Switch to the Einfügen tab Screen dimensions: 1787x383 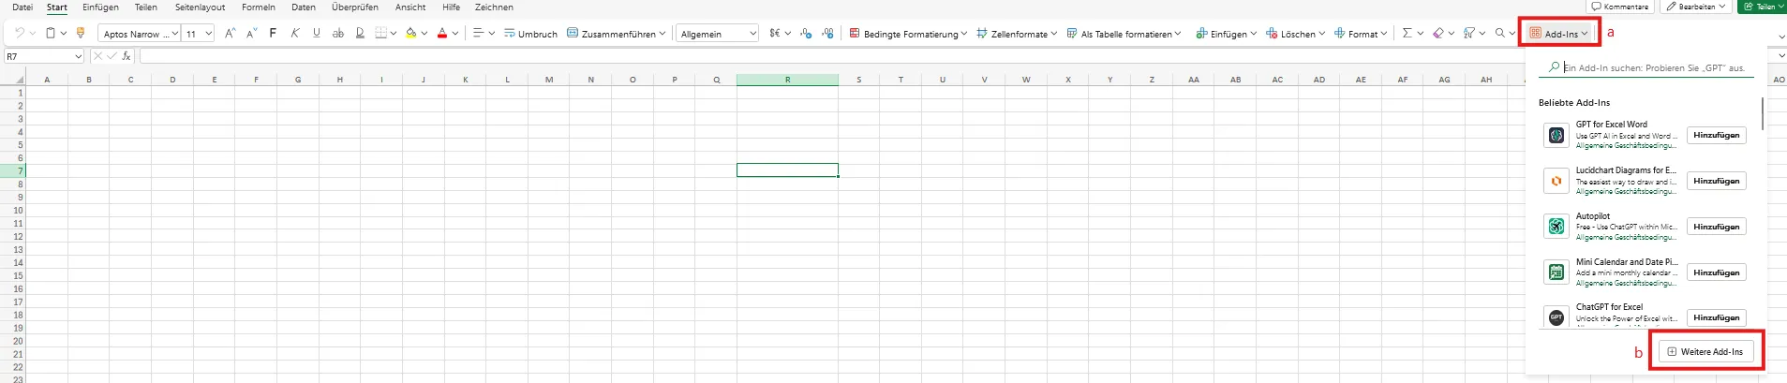click(100, 7)
